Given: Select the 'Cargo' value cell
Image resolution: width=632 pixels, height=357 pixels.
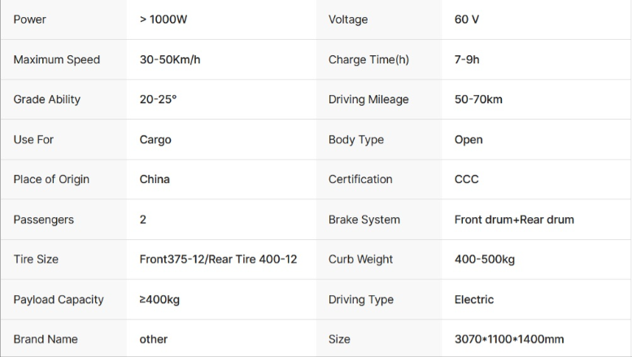Looking at the screenshot, I should (x=155, y=139).
